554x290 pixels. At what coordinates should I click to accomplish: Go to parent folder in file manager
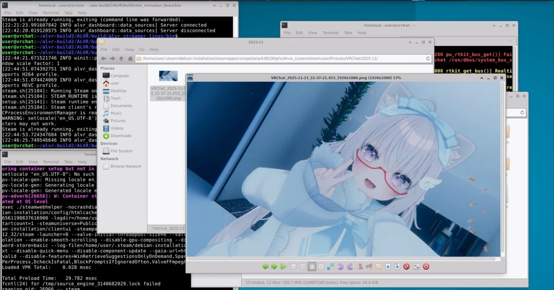[121, 58]
